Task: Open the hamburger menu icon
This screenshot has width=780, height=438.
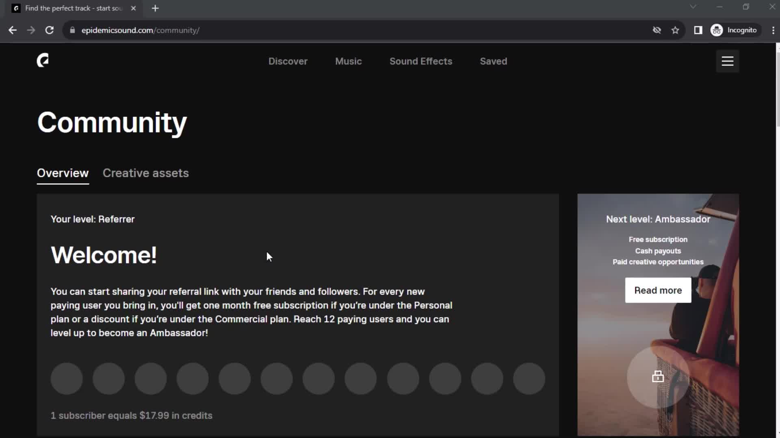Action: coord(728,61)
